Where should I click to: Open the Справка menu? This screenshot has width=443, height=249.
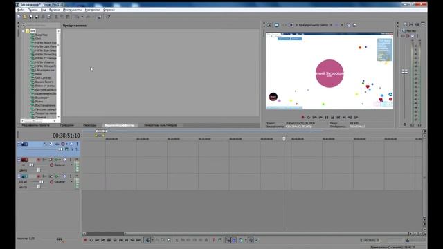(109, 10)
